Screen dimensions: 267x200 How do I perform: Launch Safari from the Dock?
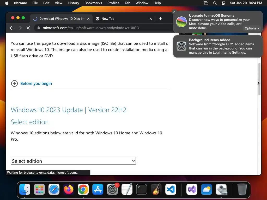(54, 189)
